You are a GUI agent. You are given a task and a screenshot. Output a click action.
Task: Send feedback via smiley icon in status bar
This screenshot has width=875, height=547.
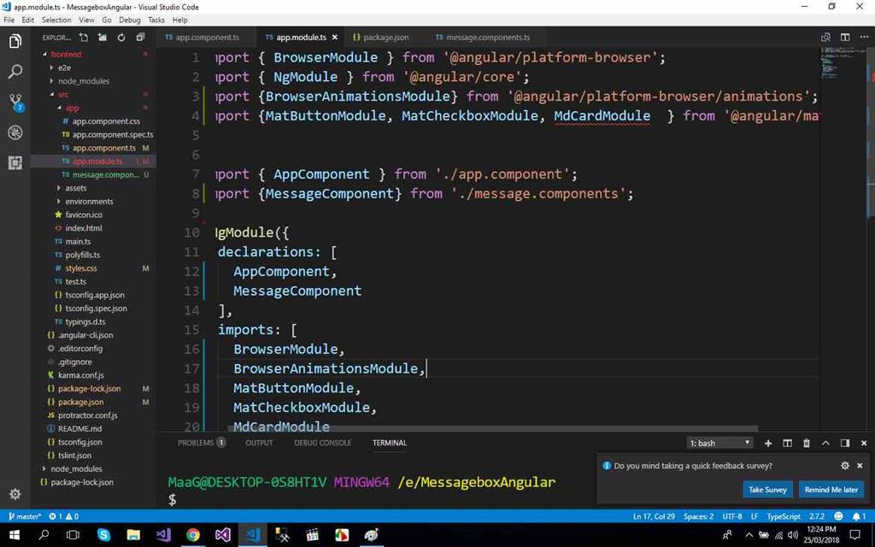click(838, 516)
